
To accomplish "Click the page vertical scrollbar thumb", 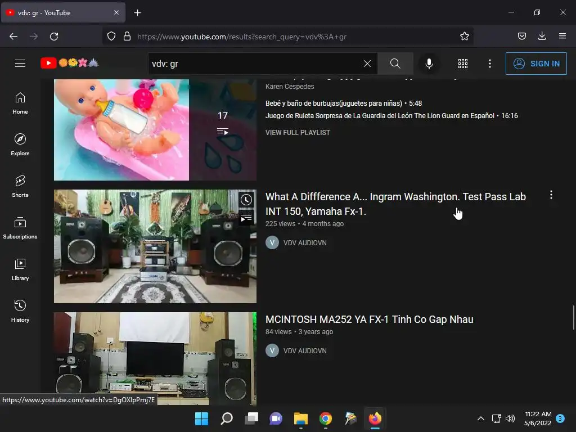I will [573, 317].
